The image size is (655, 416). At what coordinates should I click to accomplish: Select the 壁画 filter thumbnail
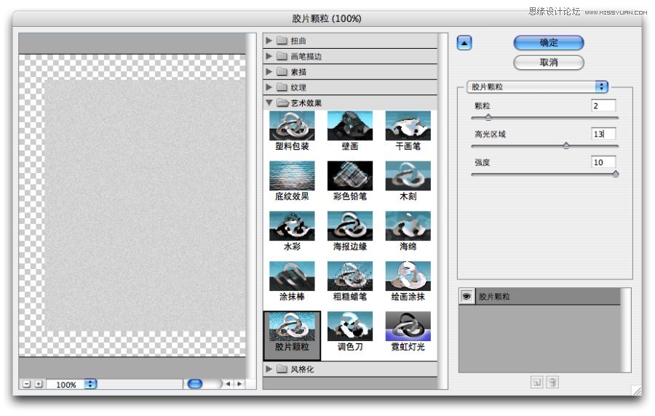[x=350, y=126]
